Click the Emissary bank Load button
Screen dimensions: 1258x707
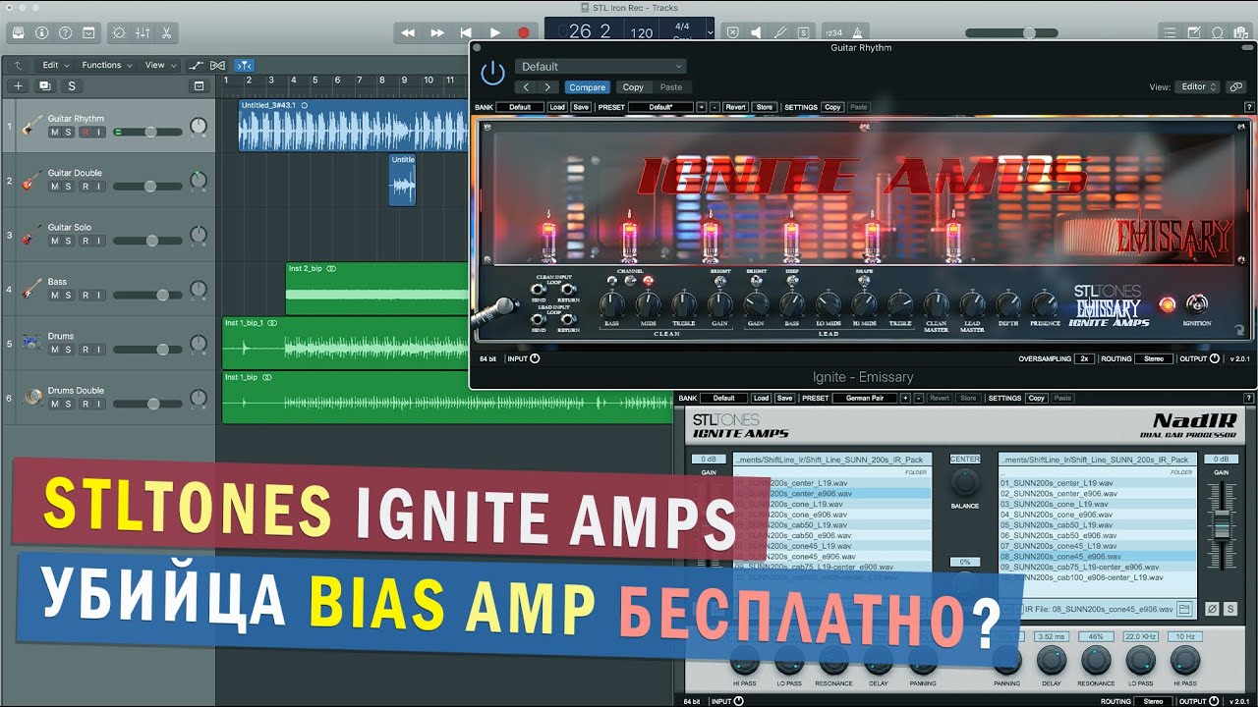coord(557,107)
